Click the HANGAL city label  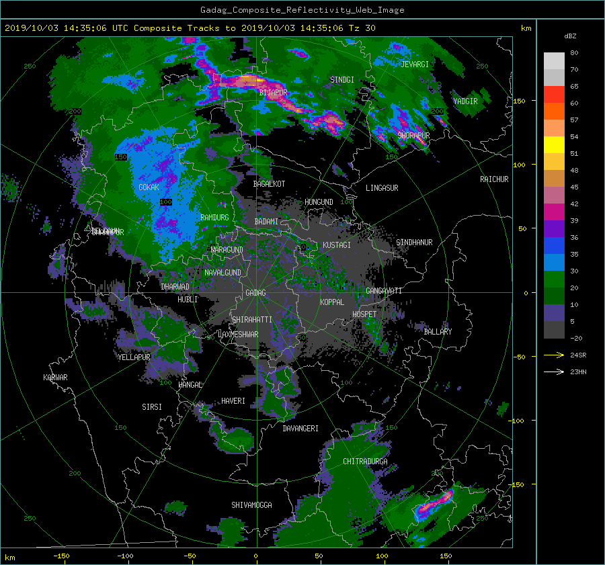pos(190,385)
